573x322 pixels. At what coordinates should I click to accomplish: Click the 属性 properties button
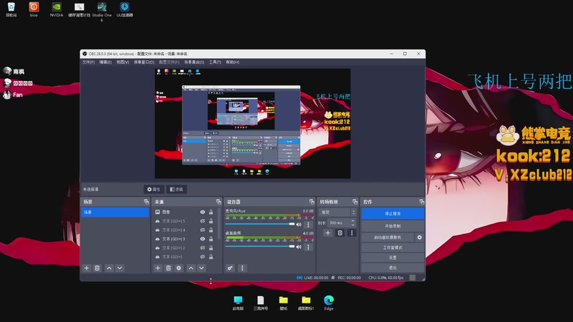click(x=154, y=190)
